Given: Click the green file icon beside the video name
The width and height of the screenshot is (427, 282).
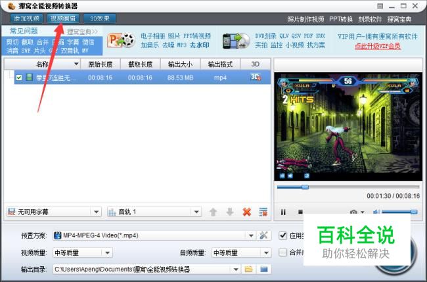Looking at the screenshot, I should (29, 78).
